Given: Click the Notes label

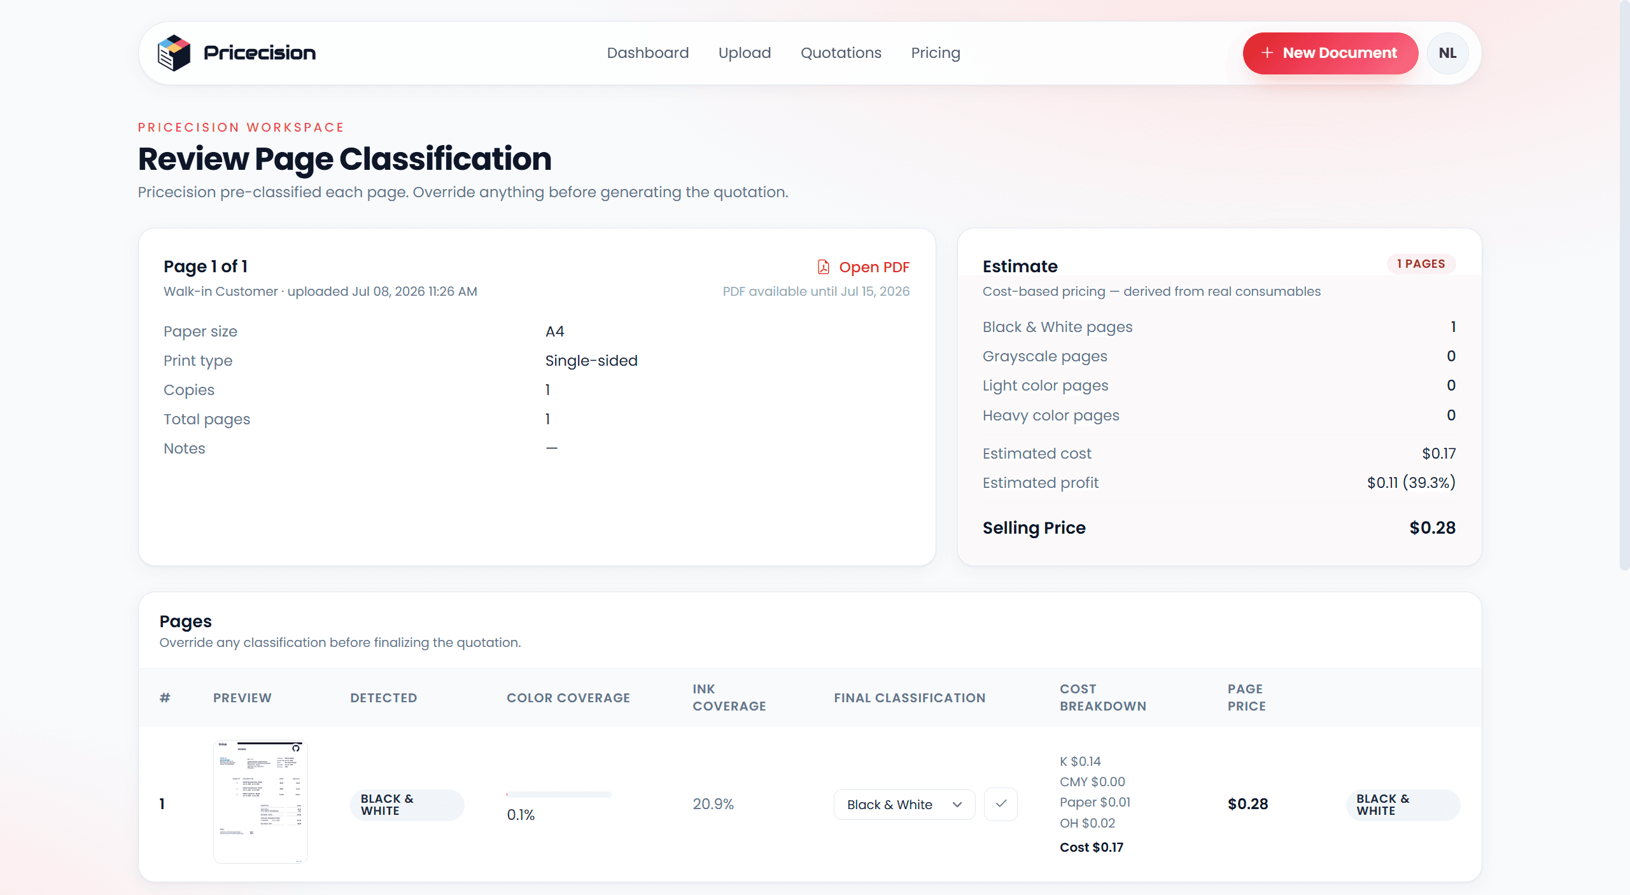Looking at the screenshot, I should (184, 448).
